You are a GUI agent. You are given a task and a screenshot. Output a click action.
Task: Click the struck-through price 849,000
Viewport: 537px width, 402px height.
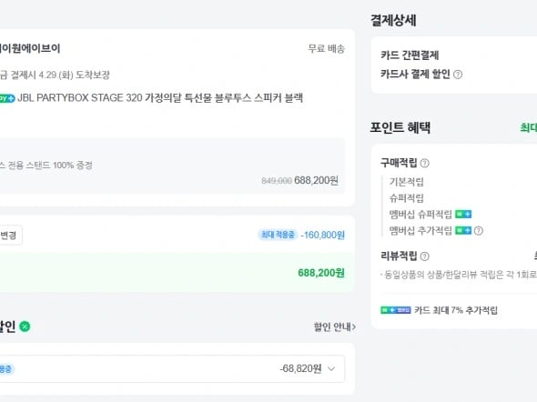coord(277,181)
